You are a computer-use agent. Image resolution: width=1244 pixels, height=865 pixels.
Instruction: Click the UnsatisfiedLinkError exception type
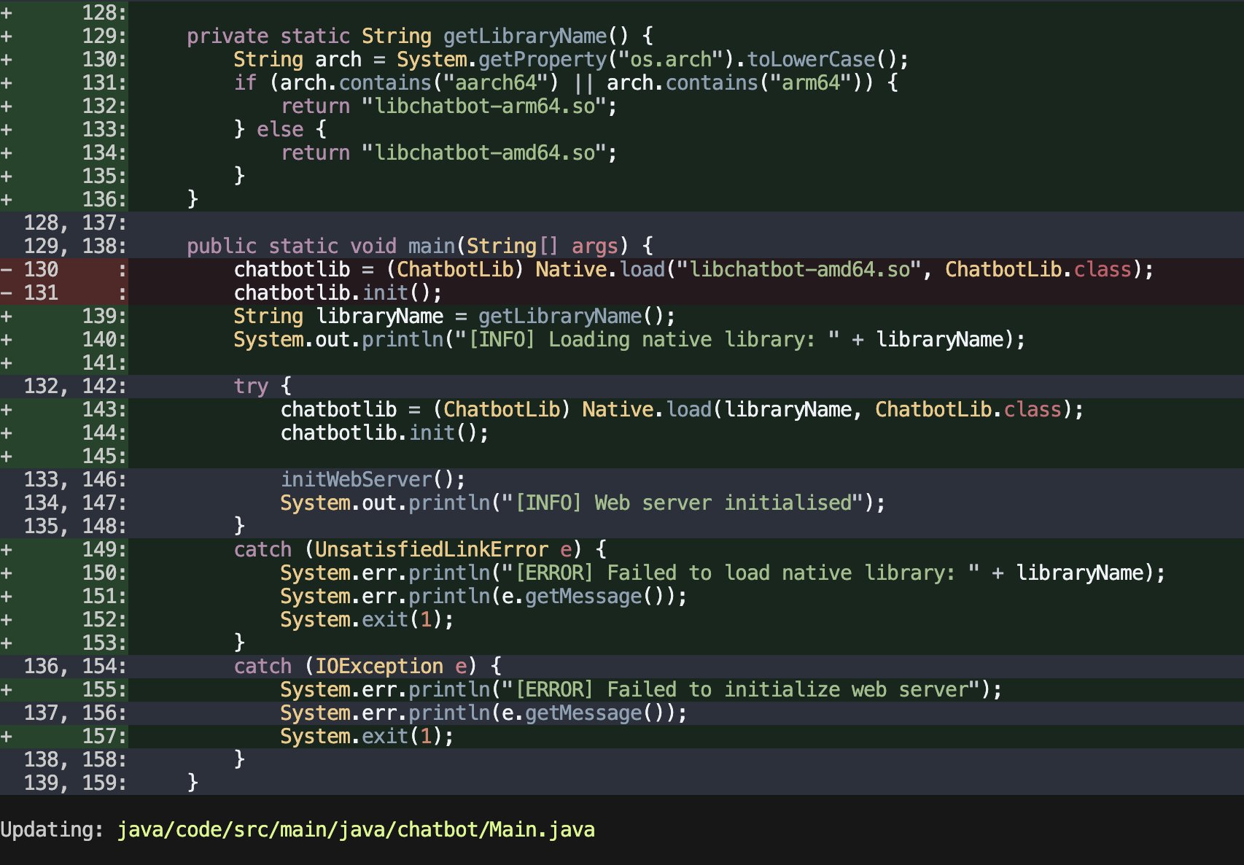431,550
